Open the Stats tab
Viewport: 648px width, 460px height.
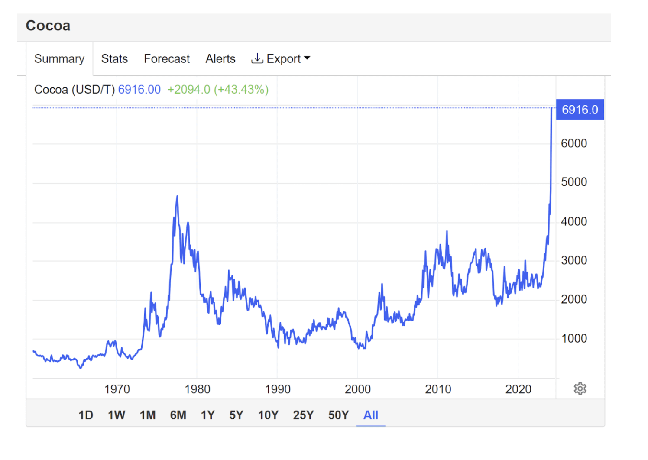click(114, 58)
